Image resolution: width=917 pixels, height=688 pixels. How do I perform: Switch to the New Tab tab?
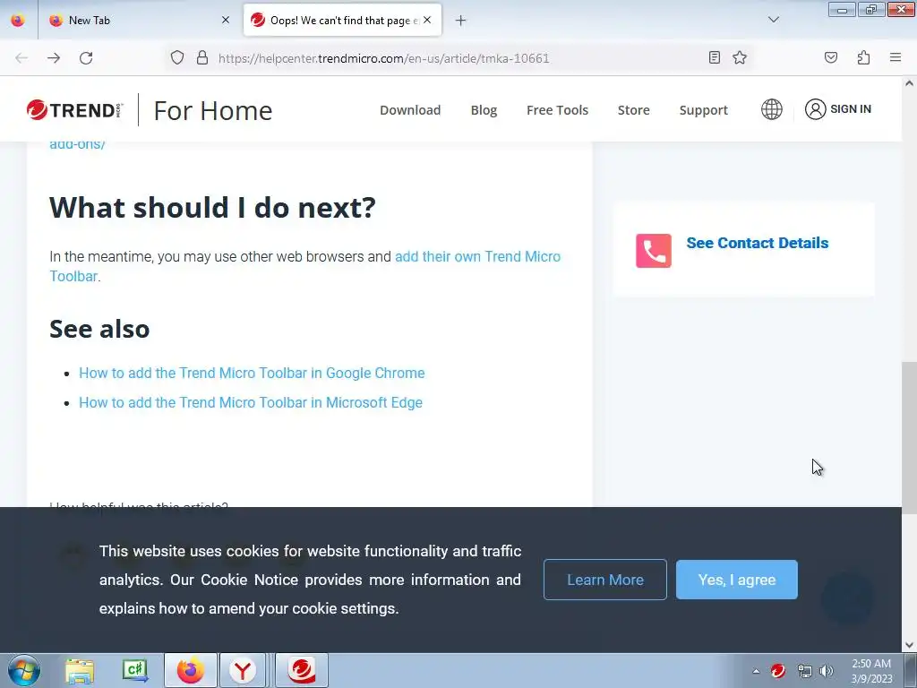139,20
